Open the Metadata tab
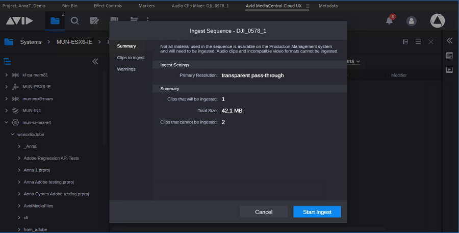459x233 pixels. click(x=328, y=6)
